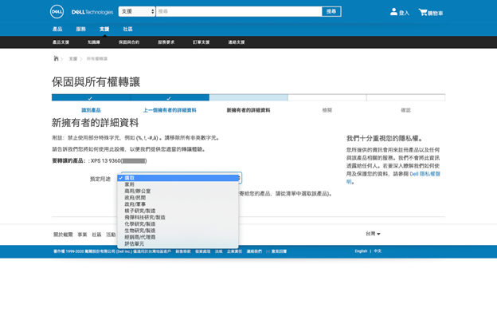Open the 社區 top navigation menu
The image size is (497, 312).
tap(127, 30)
